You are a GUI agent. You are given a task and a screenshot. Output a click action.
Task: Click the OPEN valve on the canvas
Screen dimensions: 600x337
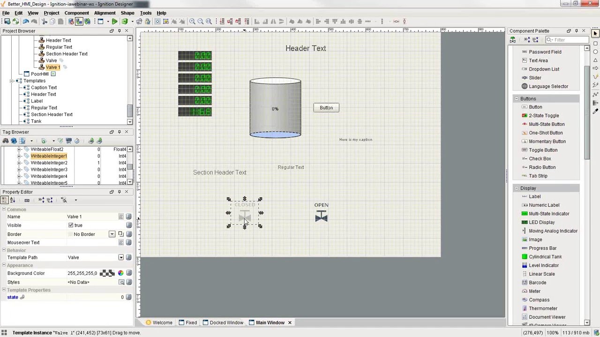321,213
